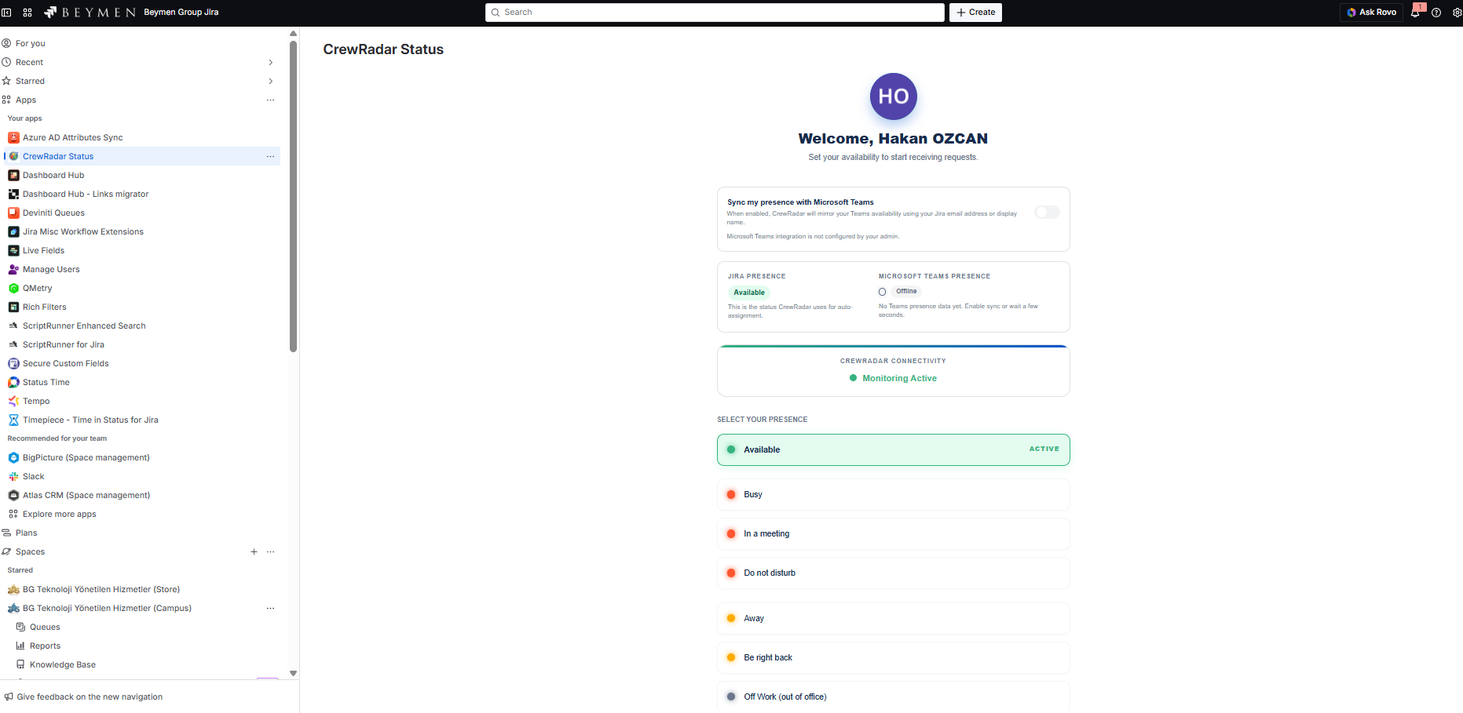Expand the Starred menu chevron

pyautogui.click(x=270, y=81)
